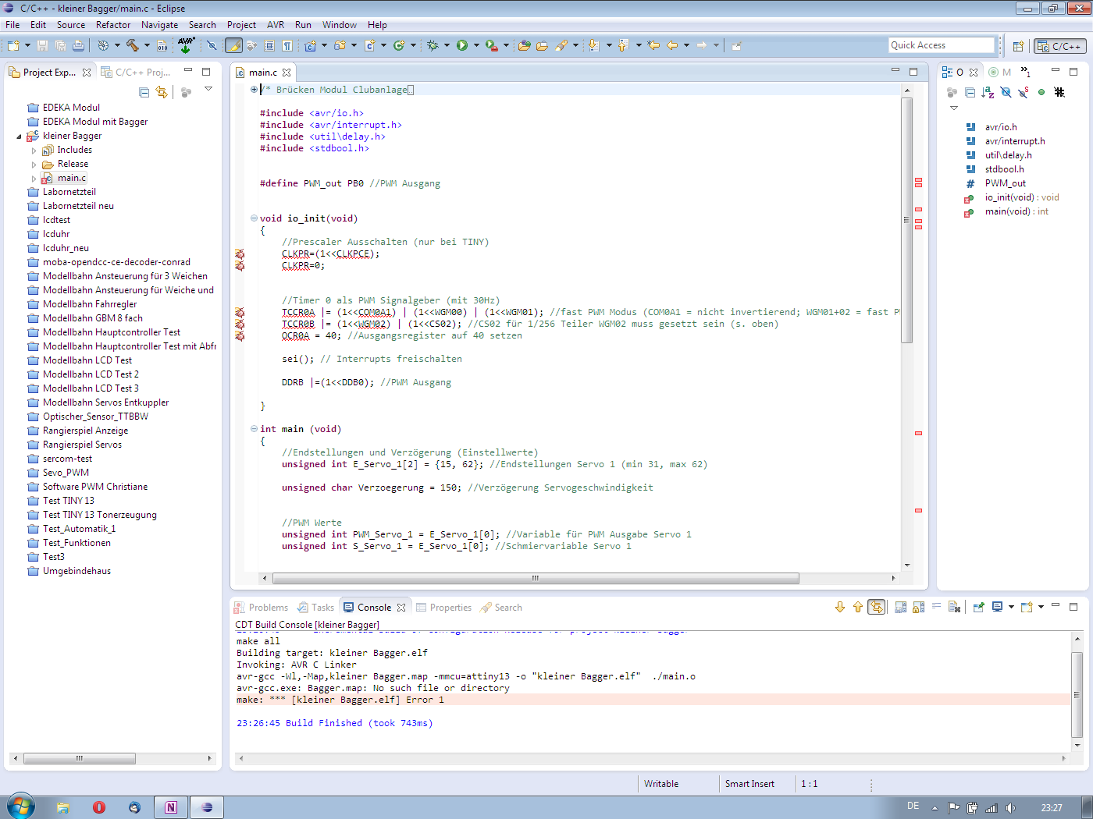
Task: Toggle Word Wrap in the Console toolbar
Action: [x=936, y=607]
